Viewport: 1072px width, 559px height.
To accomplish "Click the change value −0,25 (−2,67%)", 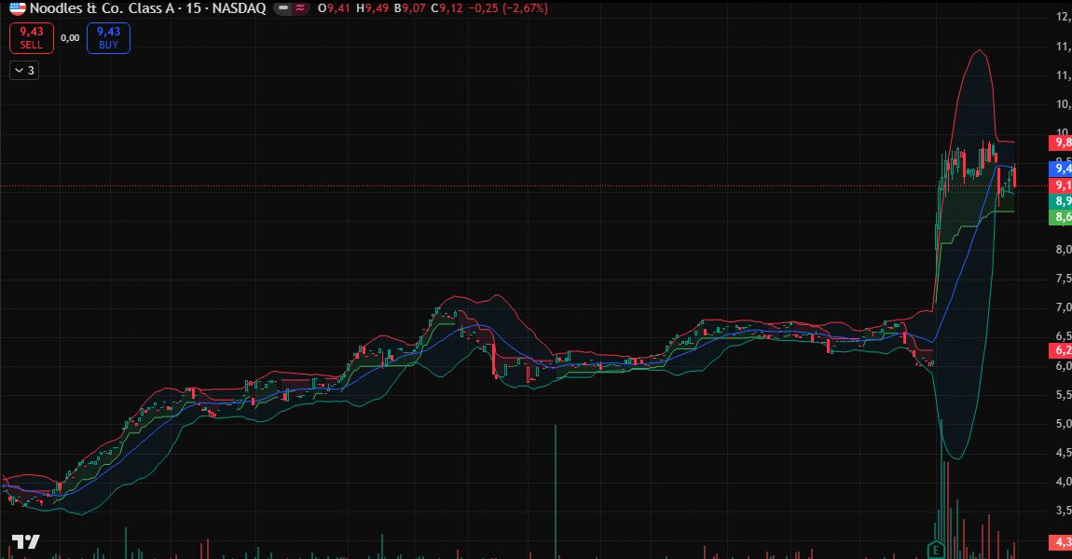I will pos(508,8).
